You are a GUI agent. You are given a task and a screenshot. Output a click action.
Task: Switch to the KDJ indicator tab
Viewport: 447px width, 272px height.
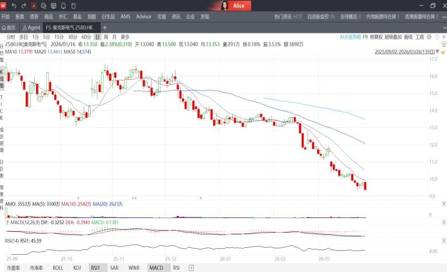click(x=77, y=268)
